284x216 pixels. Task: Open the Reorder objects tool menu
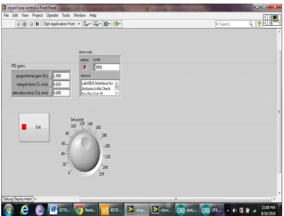click(x=118, y=24)
